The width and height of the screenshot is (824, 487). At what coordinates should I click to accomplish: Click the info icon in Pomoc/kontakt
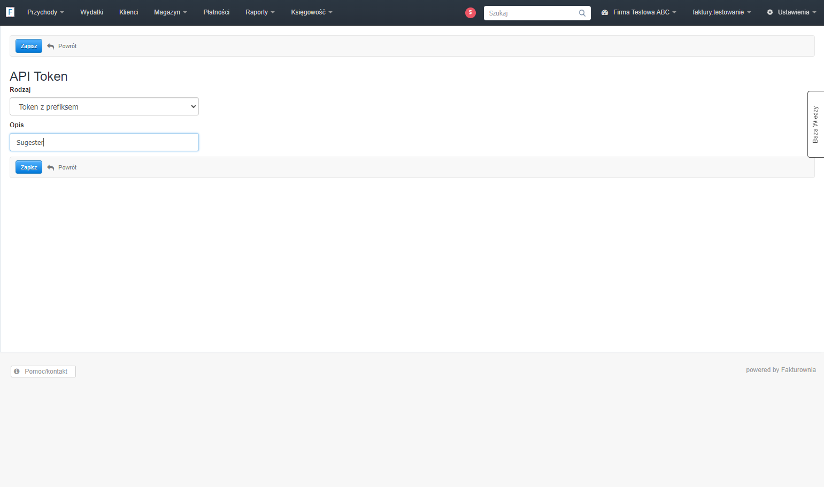(17, 371)
